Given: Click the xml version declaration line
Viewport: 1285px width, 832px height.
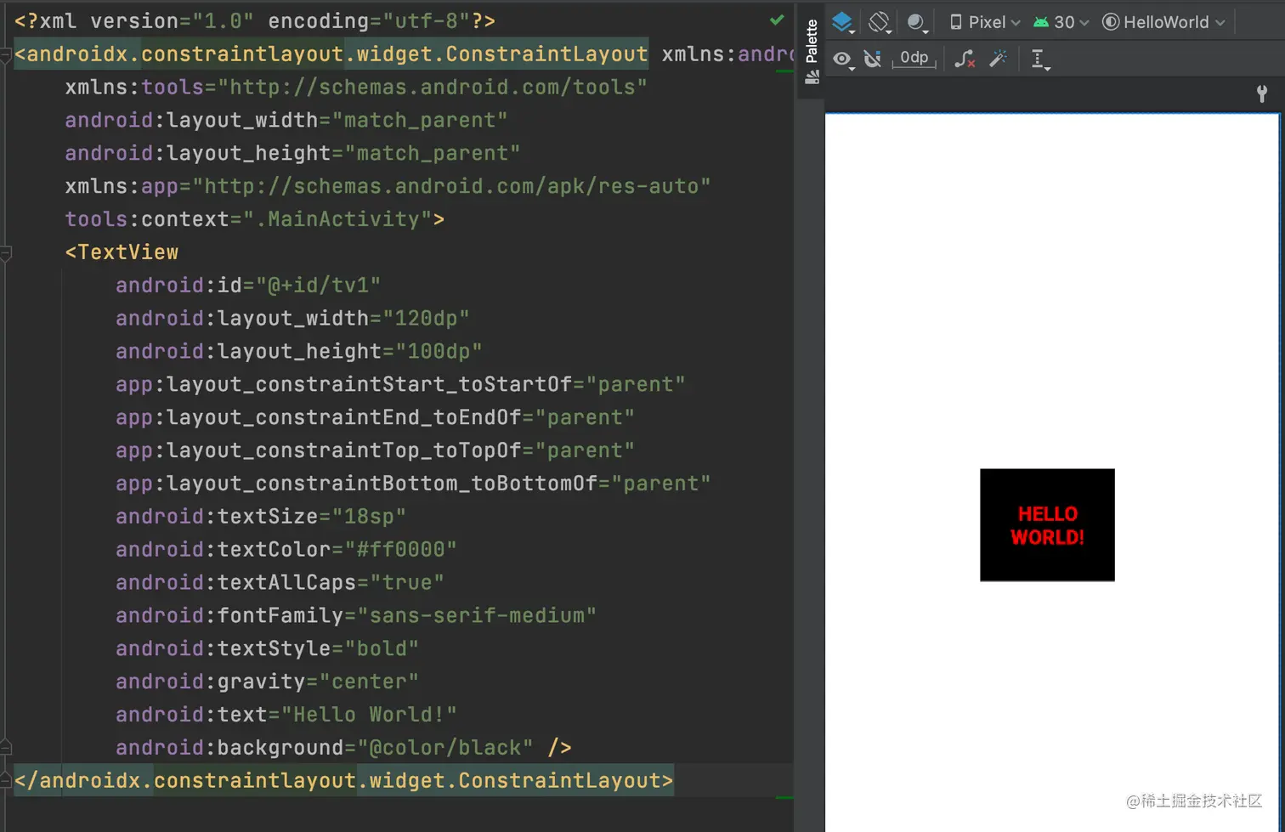Looking at the screenshot, I should click(x=254, y=21).
